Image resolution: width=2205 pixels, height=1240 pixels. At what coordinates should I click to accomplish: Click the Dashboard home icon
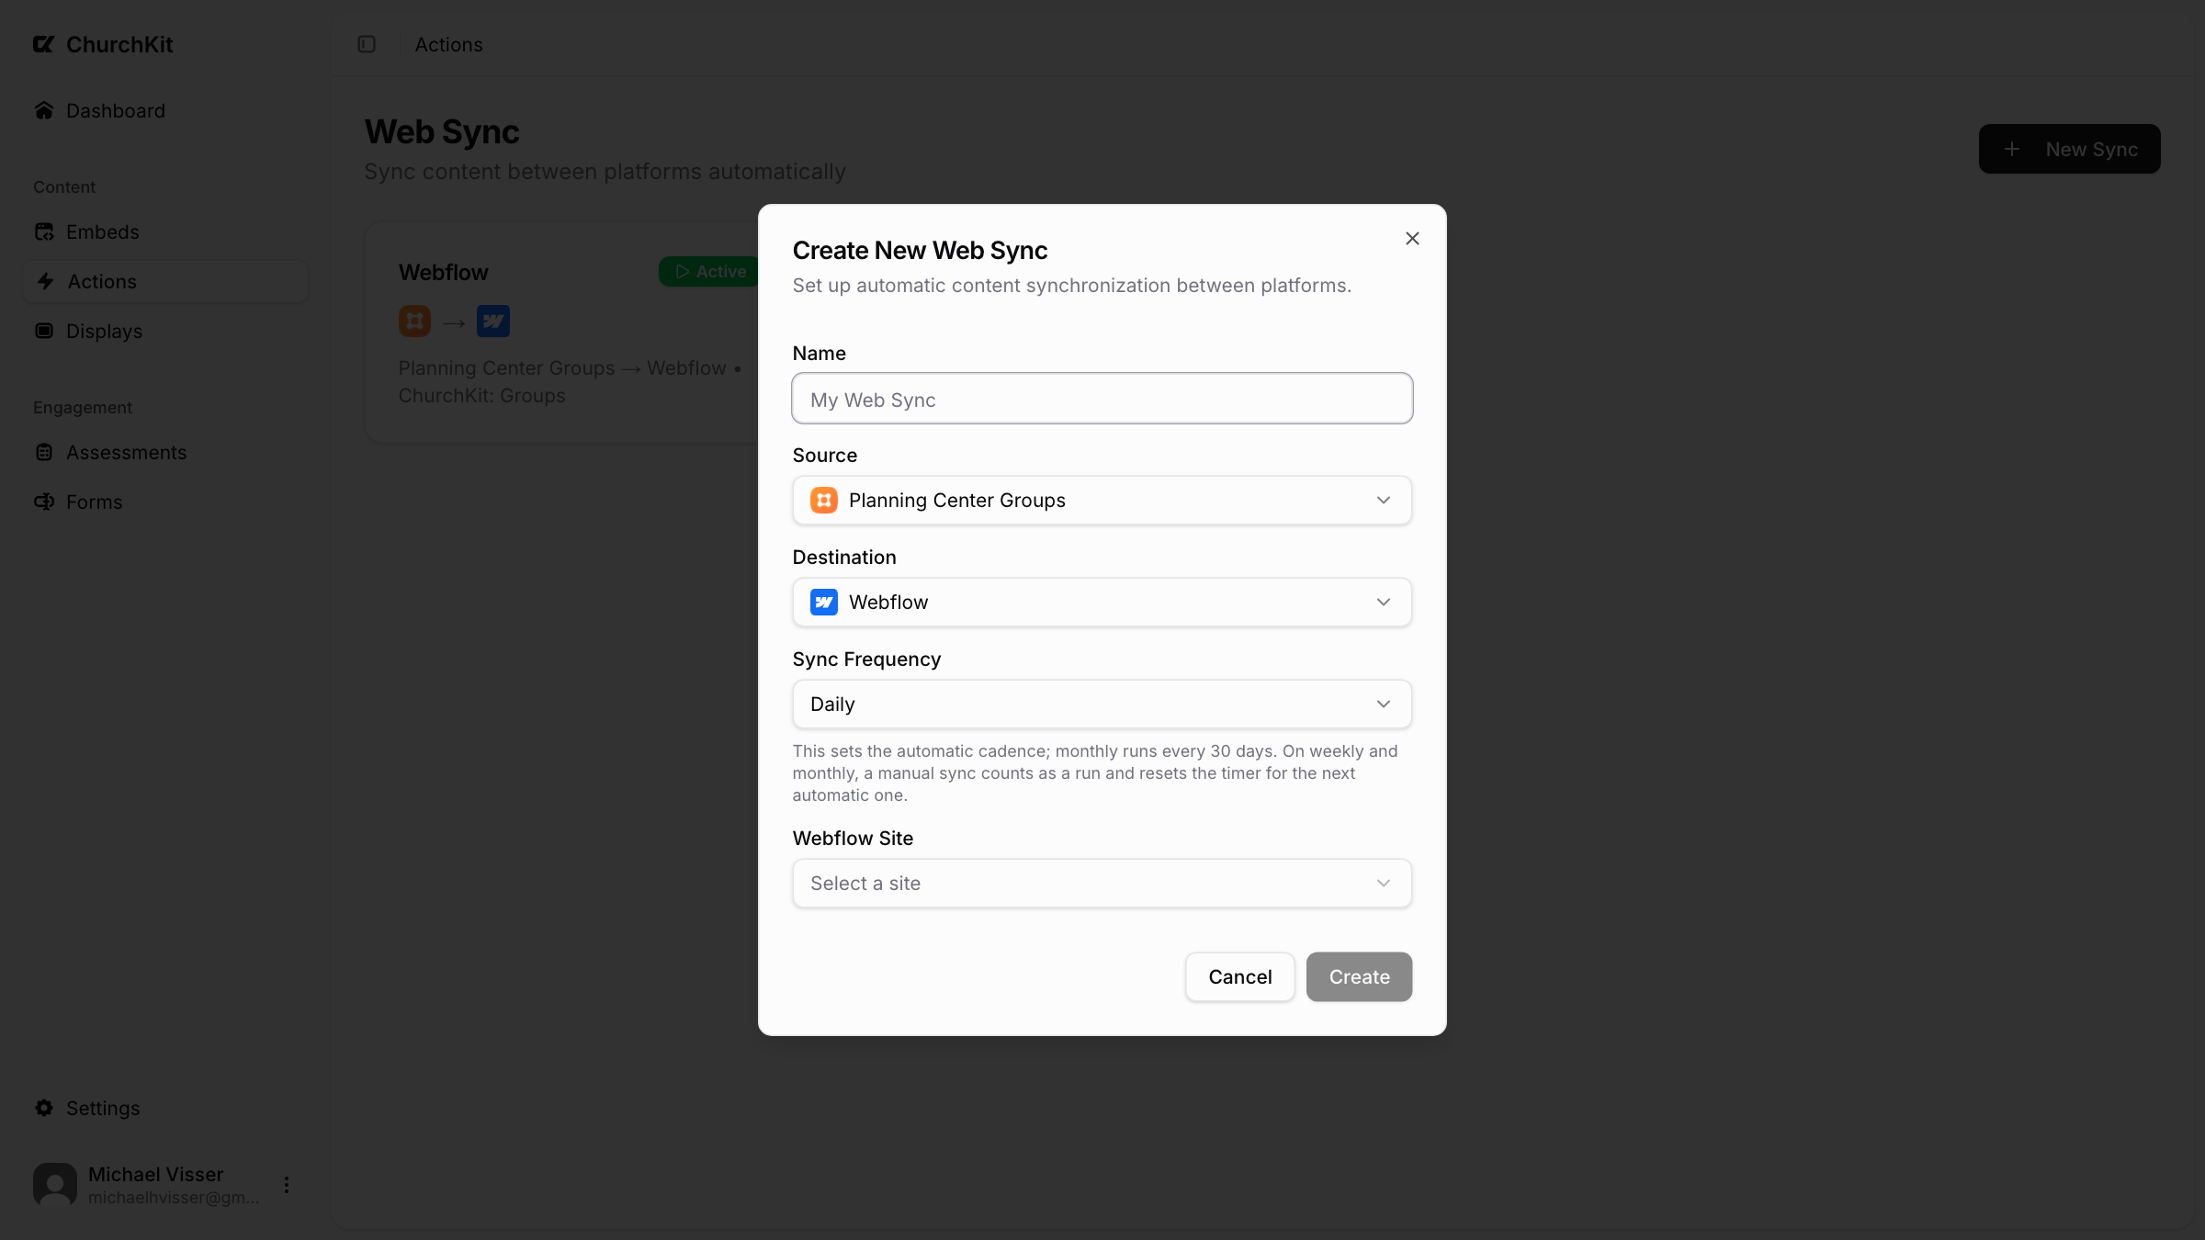(44, 110)
